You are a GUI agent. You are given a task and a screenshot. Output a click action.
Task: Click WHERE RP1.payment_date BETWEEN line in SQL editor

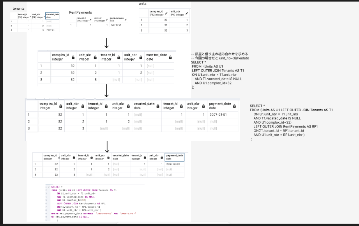pyautogui.click(x=94, y=214)
